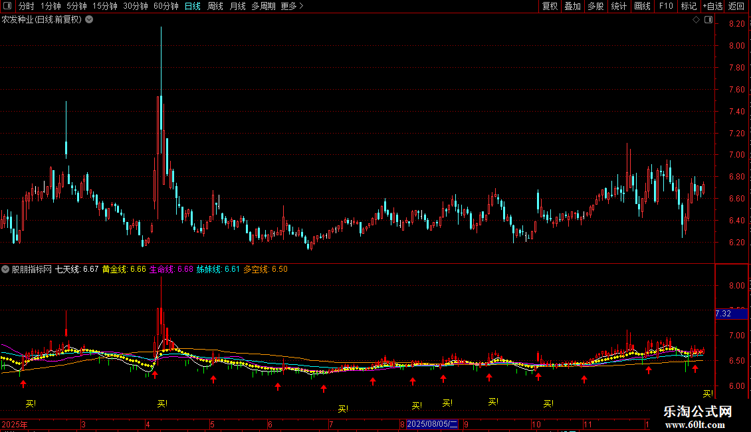Viewport: 751px width, 432px height.
Task: Open the 多股 multi-stock view
Action: pyautogui.click(x=596, y=6)
